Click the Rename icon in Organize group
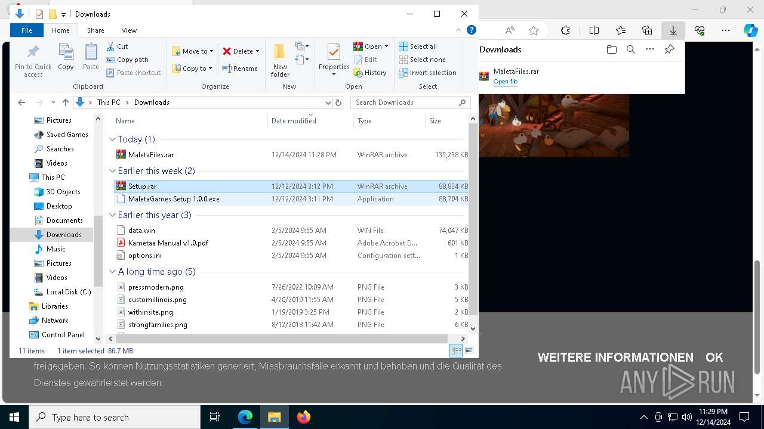The height and width of the screenshot is (429, 764). click(227, 69)
